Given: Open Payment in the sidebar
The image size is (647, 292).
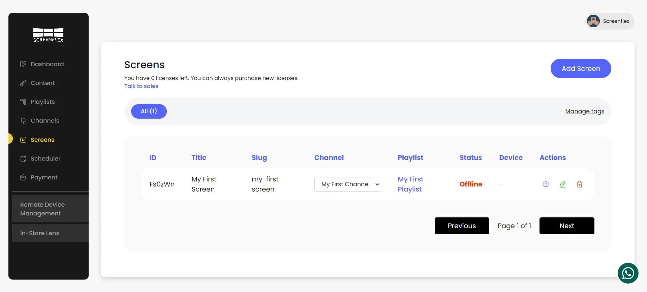Looking at the screenshot, I should pos(44,177).
